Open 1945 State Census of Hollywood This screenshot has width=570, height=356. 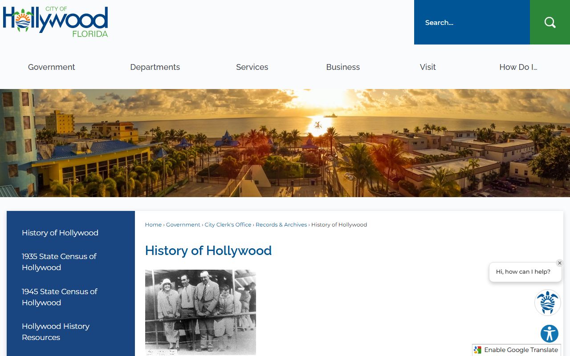click(60, 297)
